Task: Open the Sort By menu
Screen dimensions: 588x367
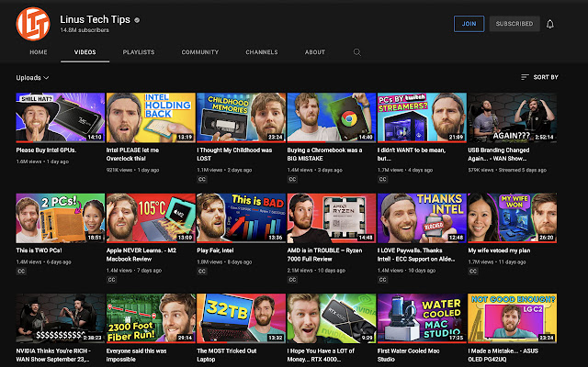Action: [x=539, y=77]
